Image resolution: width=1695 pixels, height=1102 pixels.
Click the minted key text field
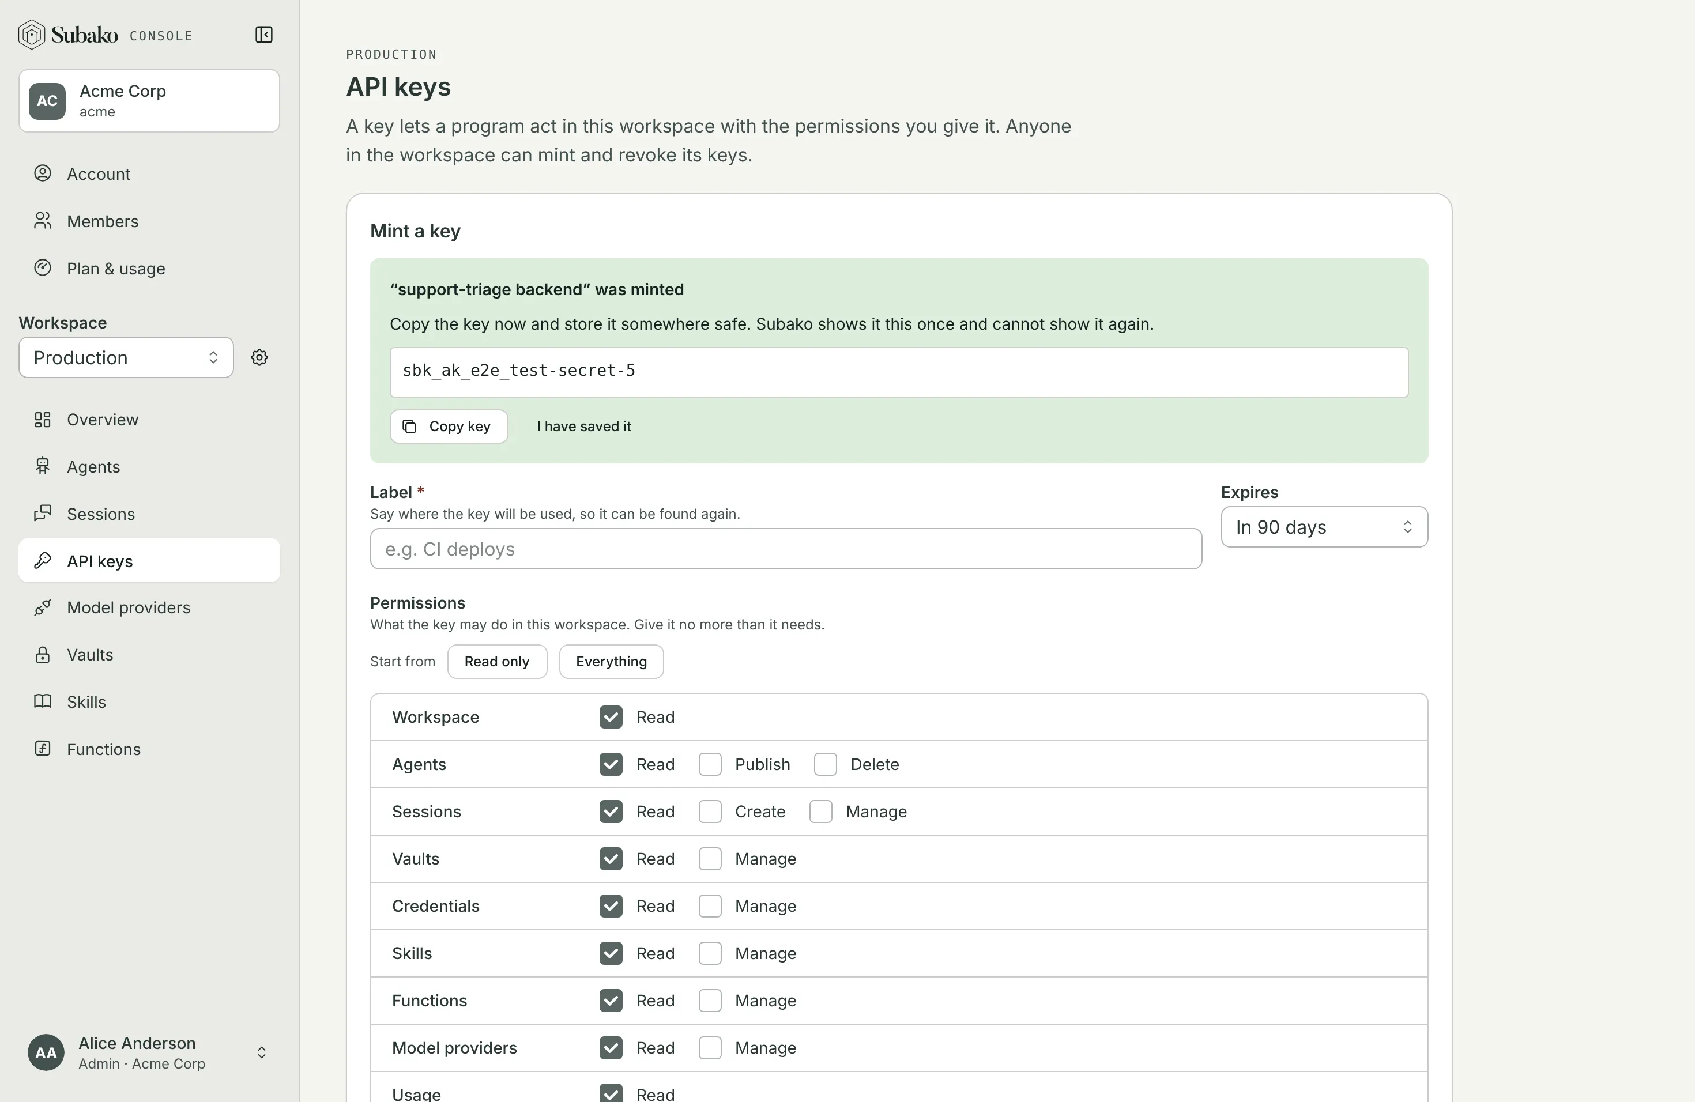click(x=899, y=372)
